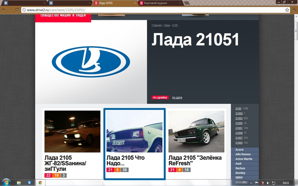Screen dimensions: 298x186
Task: Close the VK tab with the B icon
Action: click(x=45, y=3)
